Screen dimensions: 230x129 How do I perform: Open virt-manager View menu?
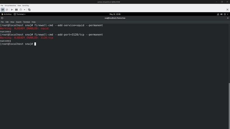19,6
